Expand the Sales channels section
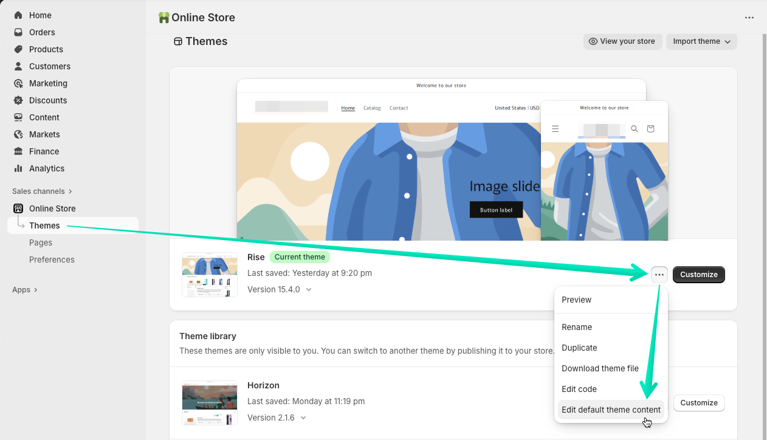 (x=43, y=191)
